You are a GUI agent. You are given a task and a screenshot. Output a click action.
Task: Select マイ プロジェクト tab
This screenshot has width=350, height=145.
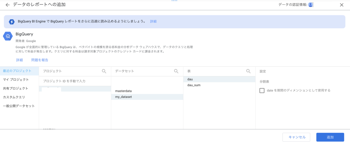click(20, 79)
